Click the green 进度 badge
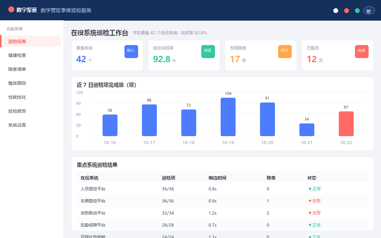This screenshot has width=381, height=238. pos(208,51)
